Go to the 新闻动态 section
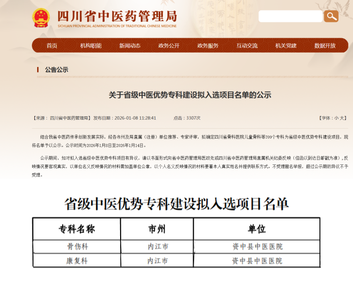The image size is (353, 304). coord(130,46)
